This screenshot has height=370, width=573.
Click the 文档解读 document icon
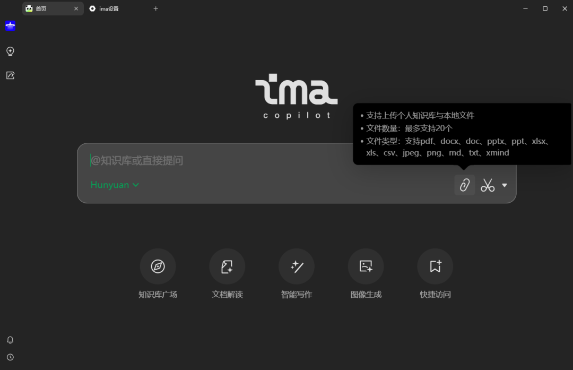click(x=227, y=266)
